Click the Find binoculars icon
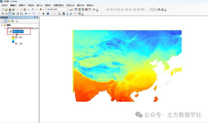The width and height of the screenshot is (208, 123). point(64,13)
